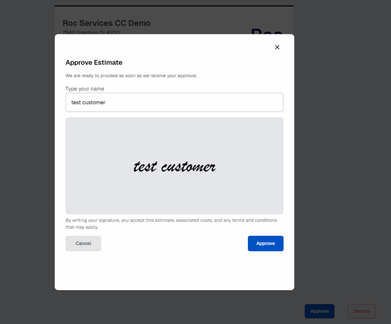Click the 'Approve Estimate' dialog title
Screen dimensions: 391x324
(94, 62)
